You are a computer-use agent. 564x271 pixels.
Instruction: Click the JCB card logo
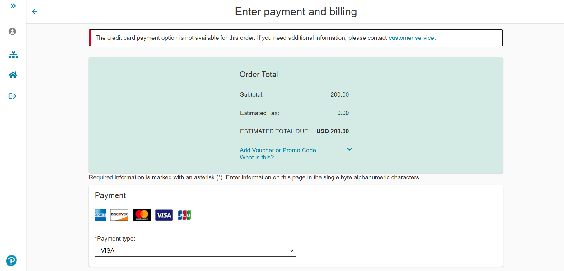point(184,215)
